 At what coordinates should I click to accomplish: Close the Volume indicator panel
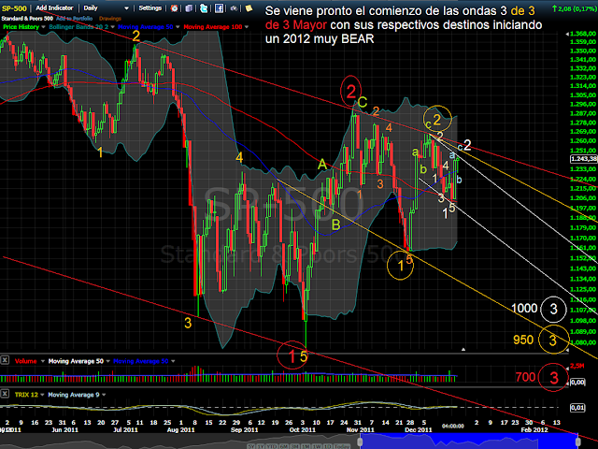pyautogui.click(x=5, y=360)
